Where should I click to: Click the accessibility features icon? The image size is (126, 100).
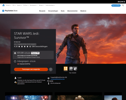point(49,78)
